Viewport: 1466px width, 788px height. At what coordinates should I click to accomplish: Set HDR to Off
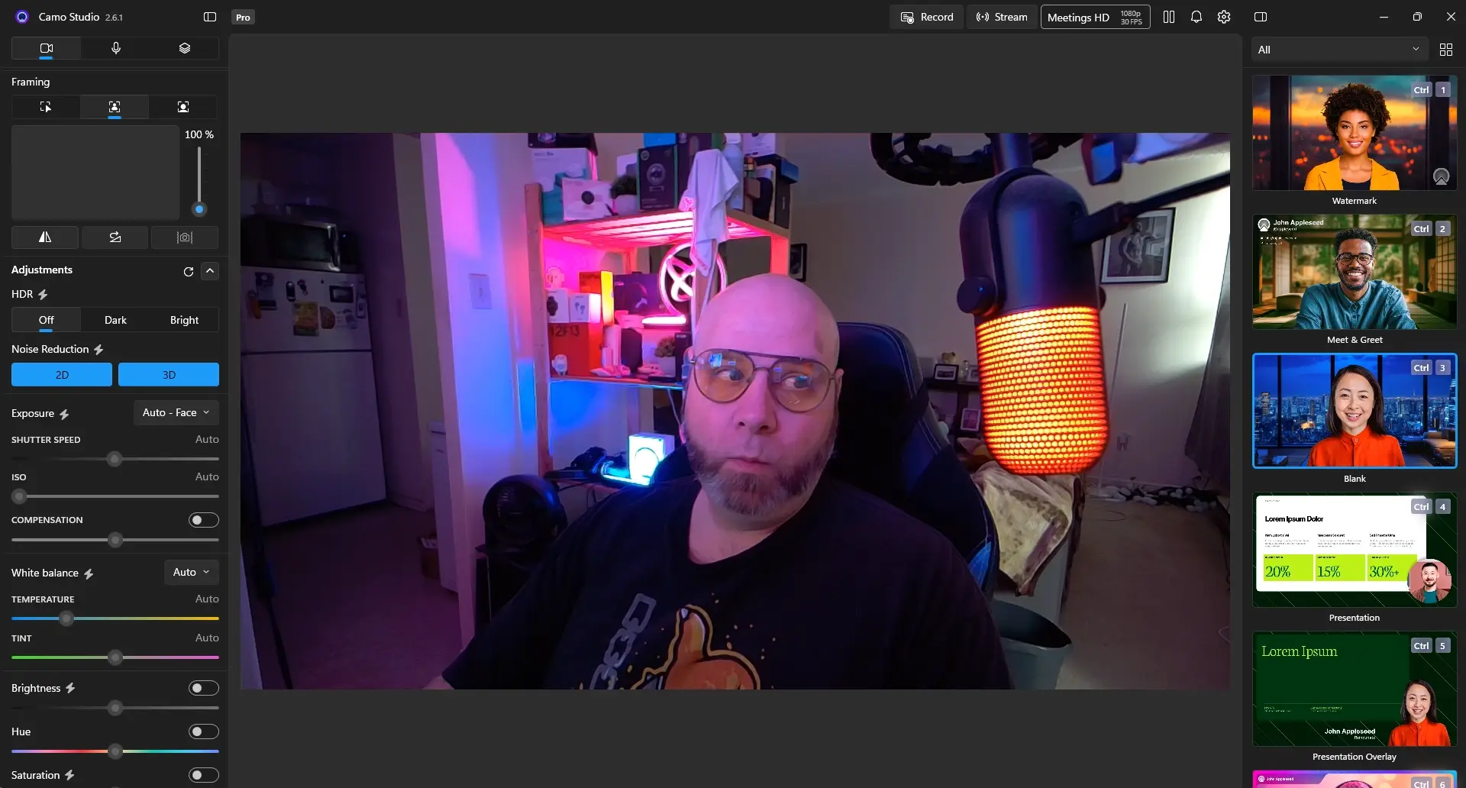point(47,320)
